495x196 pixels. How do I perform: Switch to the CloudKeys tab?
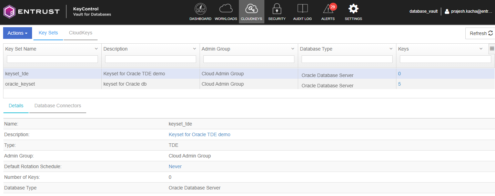coord(80,33)
